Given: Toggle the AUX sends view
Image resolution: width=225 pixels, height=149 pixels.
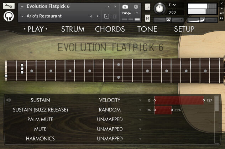Looking at the screenshot, I should pos(221,13).
